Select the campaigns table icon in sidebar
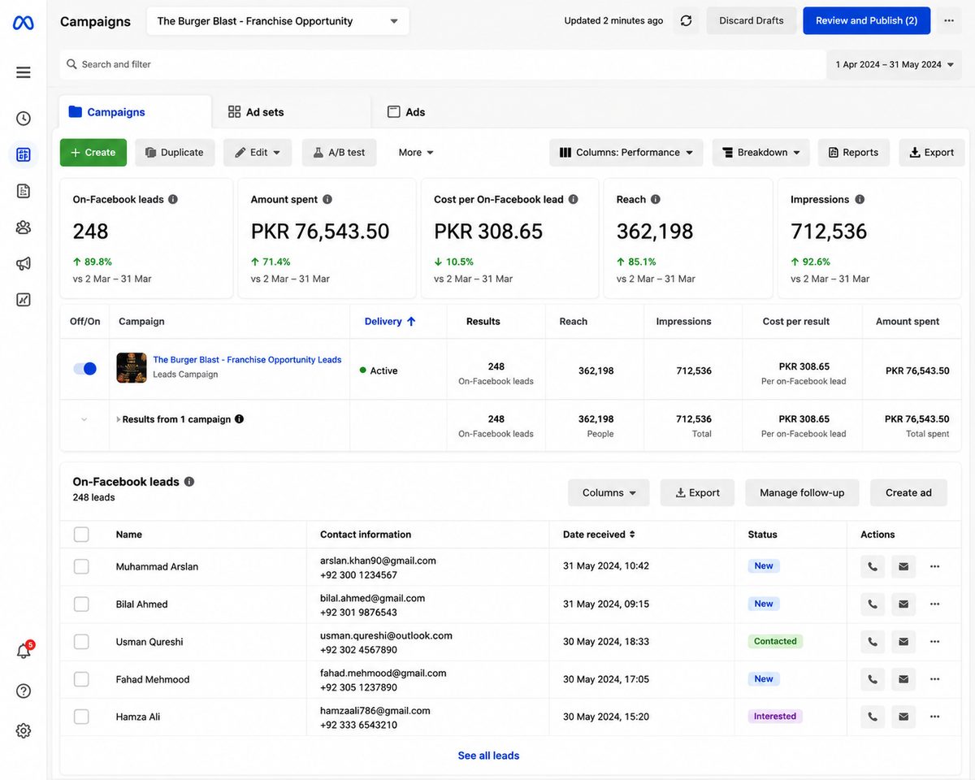This screenshot has height=780, width=975. (x=24, y=154)
